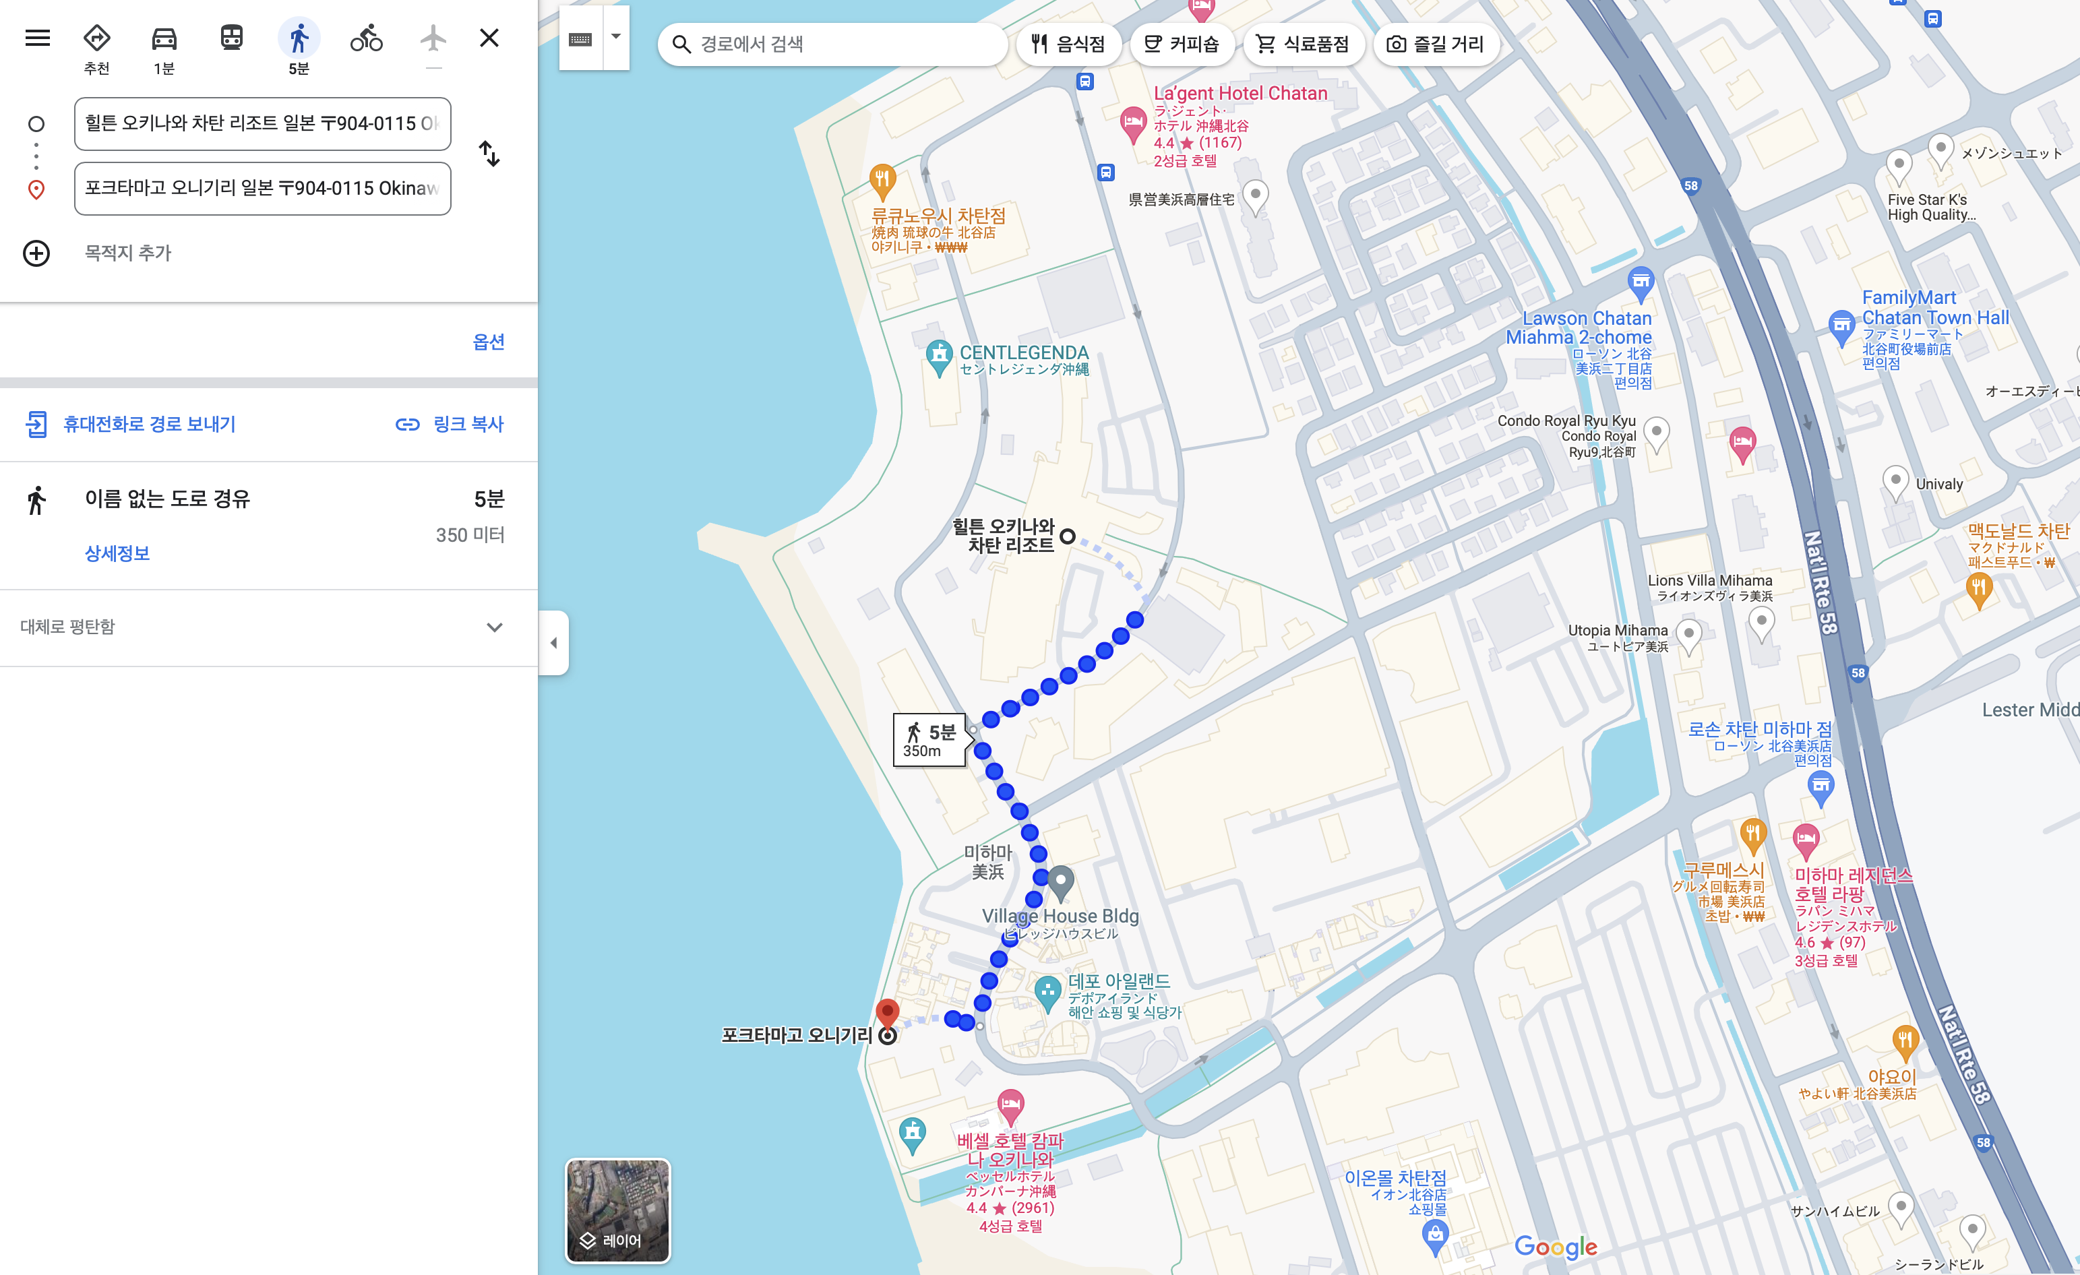Swap the start and destination points
Viewport: 2080px width, 1275px height.
(489, 154)
